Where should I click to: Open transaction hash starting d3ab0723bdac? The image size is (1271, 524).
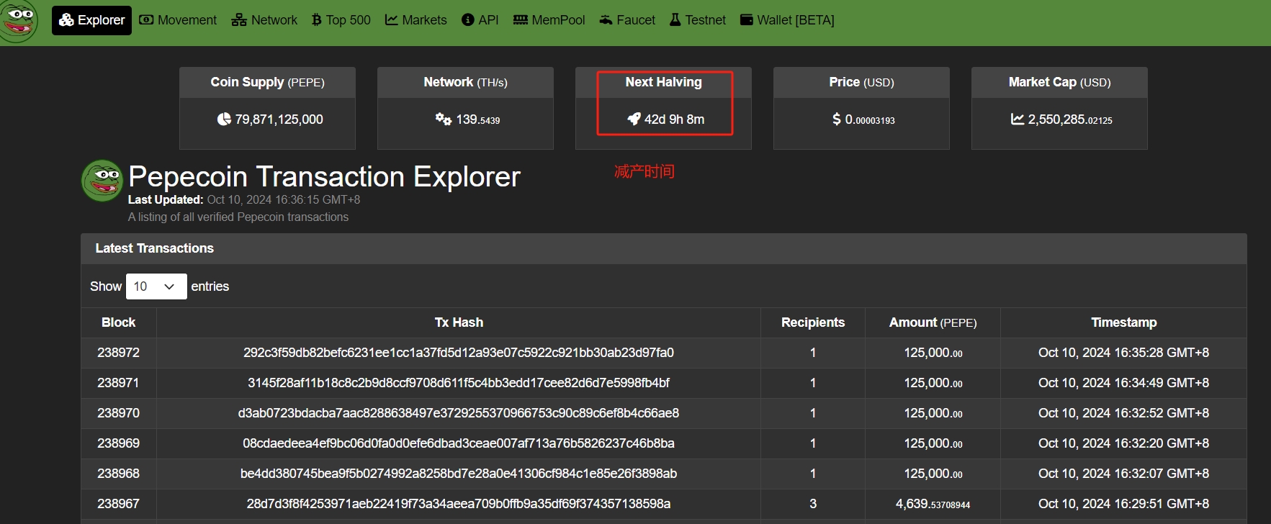click(x=459, y=413)
